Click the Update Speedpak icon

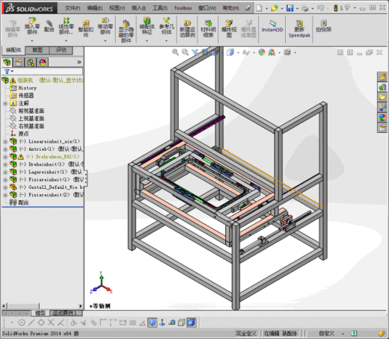click(x=299, y=29)
